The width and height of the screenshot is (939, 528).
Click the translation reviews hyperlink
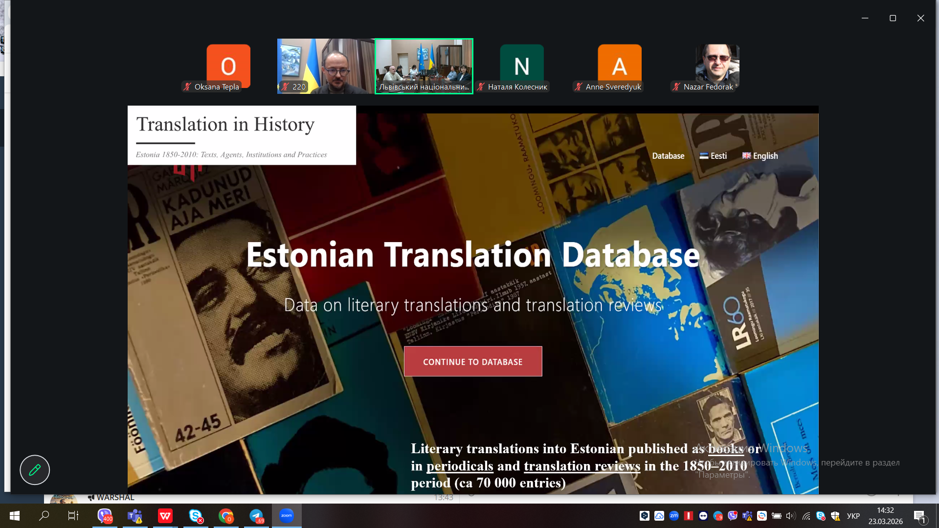[x=582, y=466]
